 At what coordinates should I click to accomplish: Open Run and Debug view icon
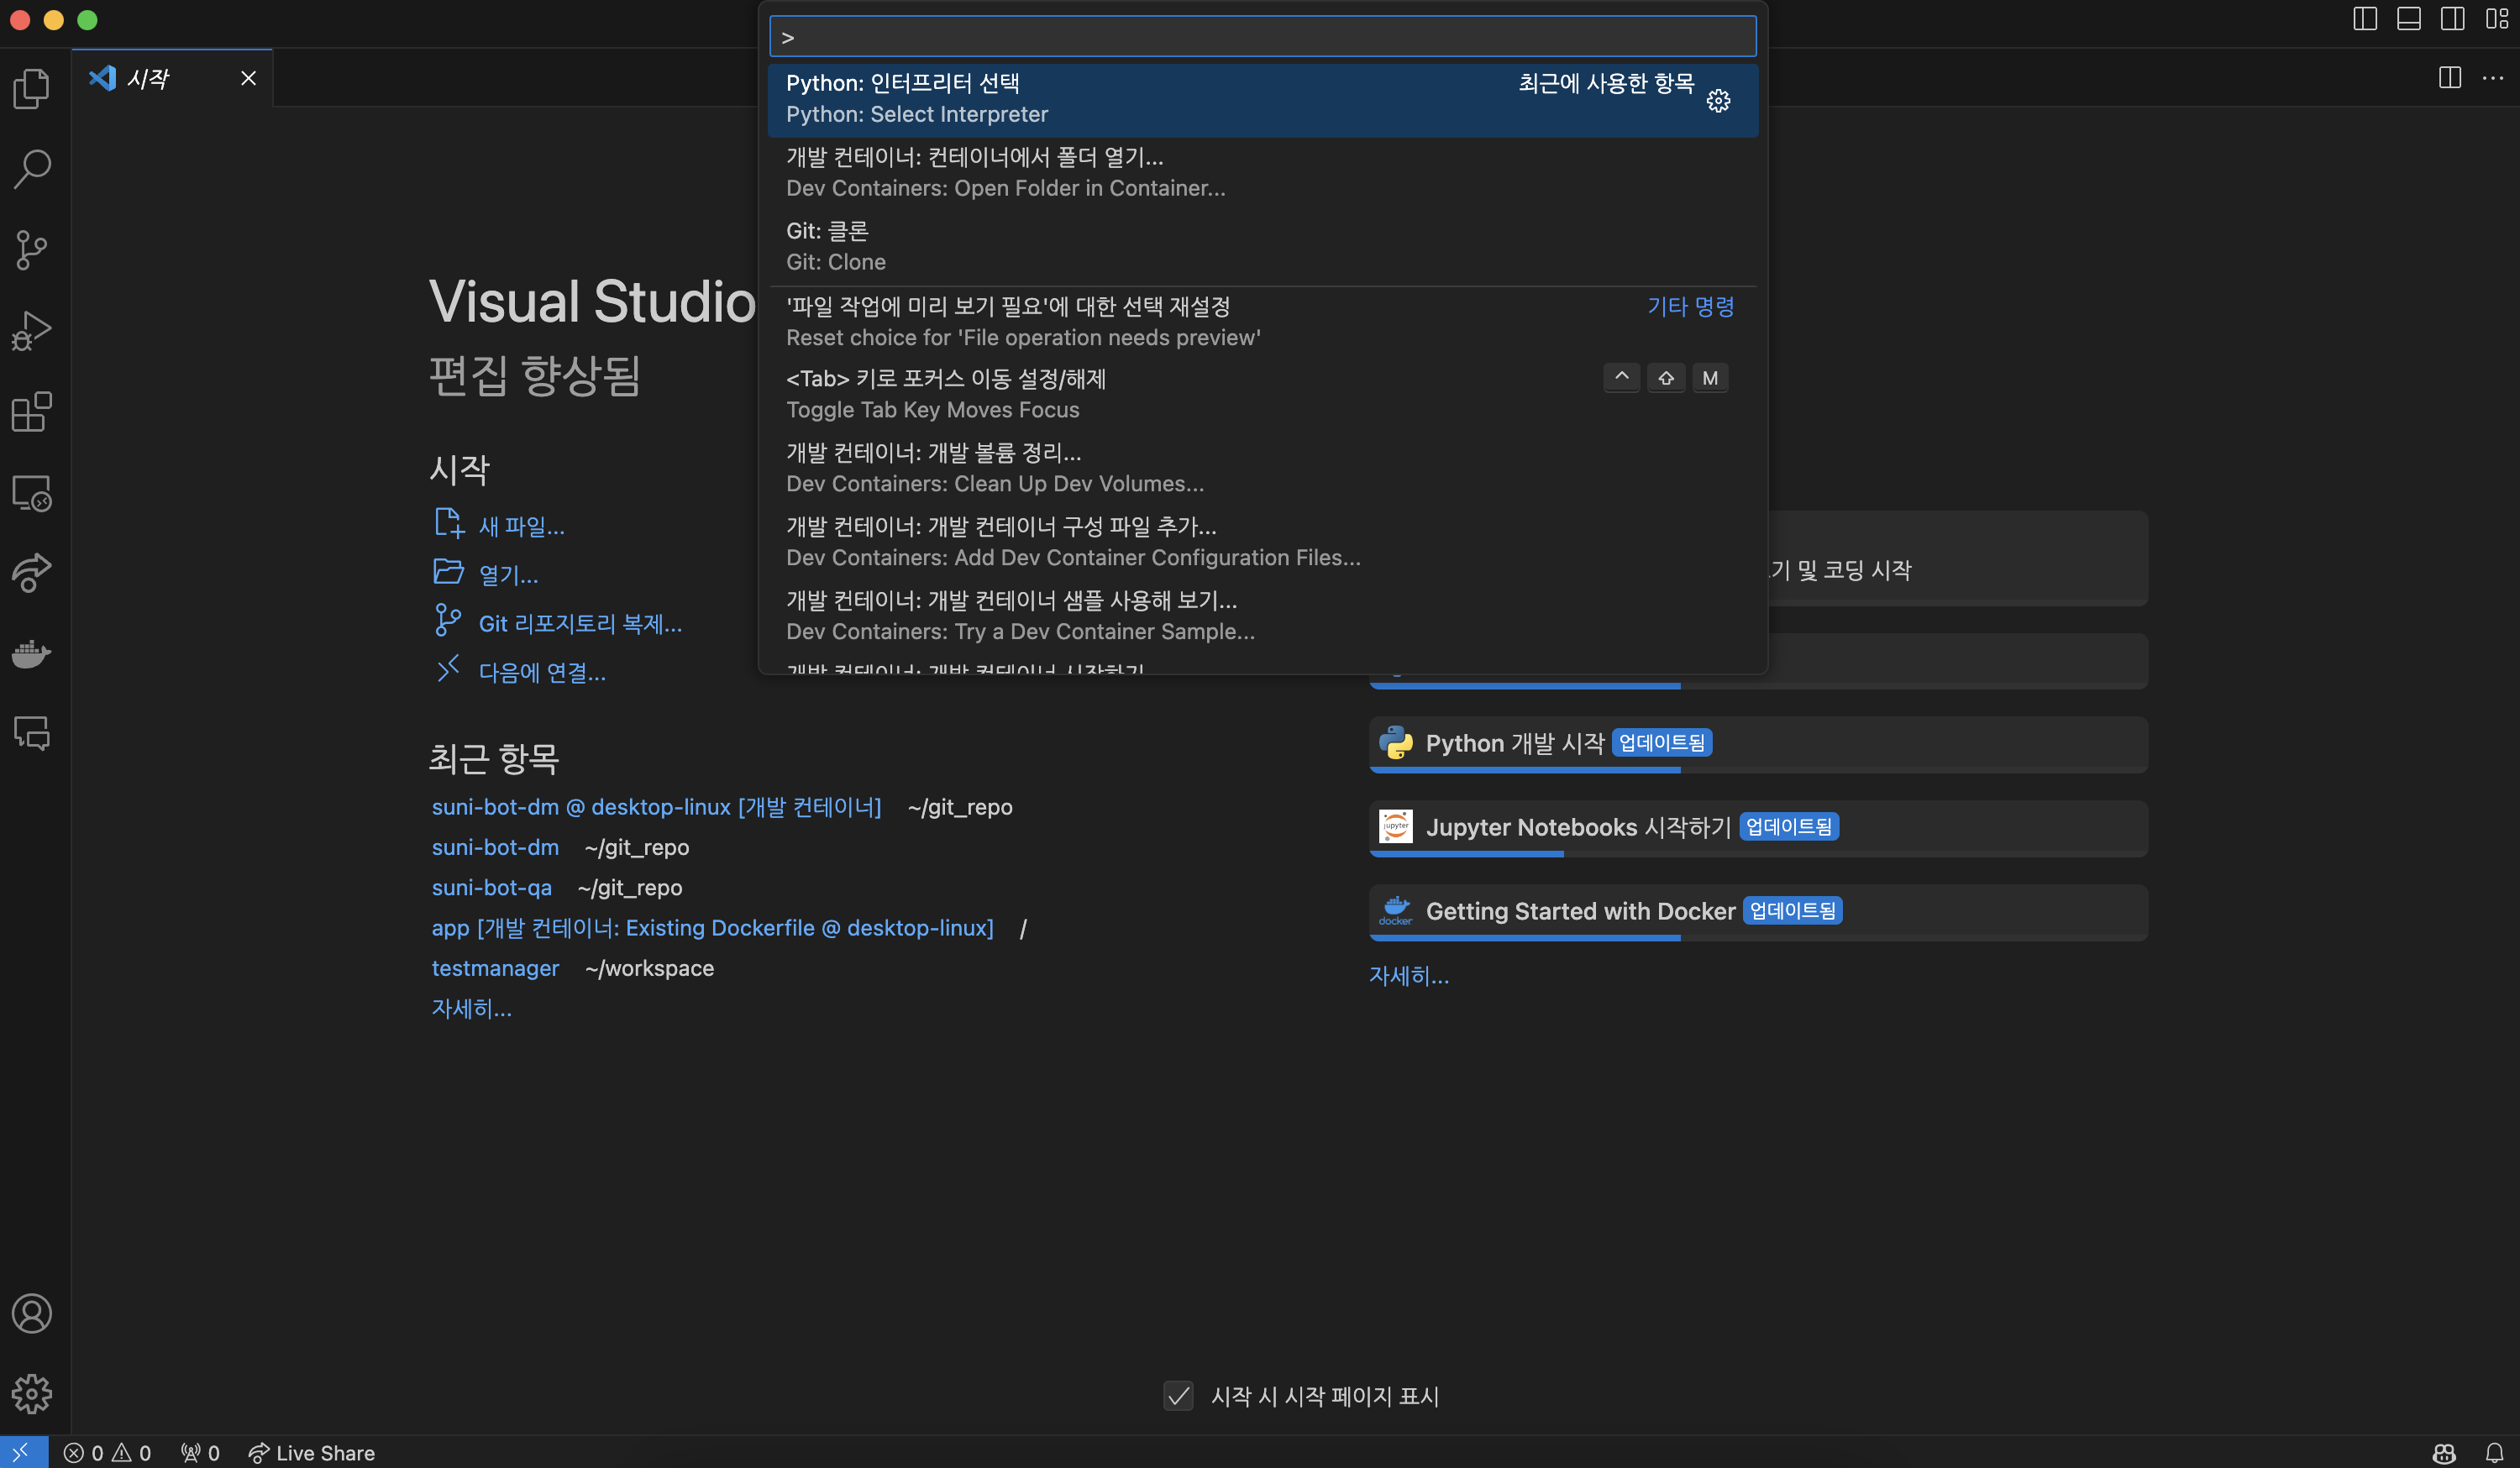click(x=32, y=331)
